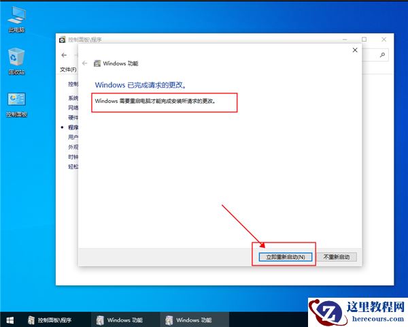This screenshot has height=327, width=408.
Task: Open the This PC desktop icon
Action: (x=16, y=20)
